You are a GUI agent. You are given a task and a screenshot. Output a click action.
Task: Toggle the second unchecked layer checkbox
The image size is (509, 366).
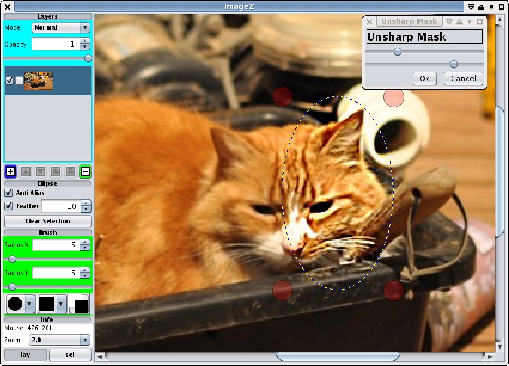coord(19,81)
